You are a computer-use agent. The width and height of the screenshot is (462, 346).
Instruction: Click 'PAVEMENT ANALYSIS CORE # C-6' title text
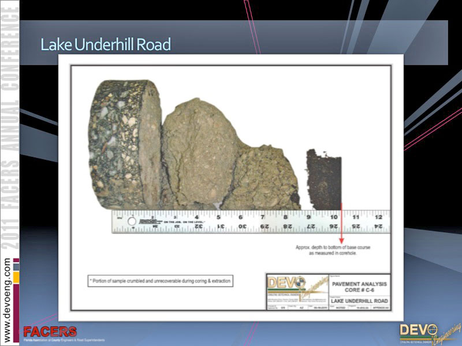(x=359, y=287)
